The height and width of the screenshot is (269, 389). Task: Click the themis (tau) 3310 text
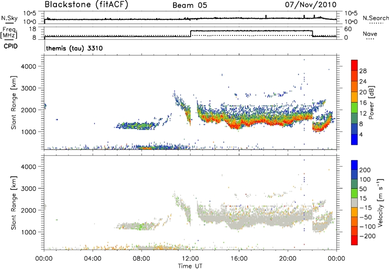point(74,48)
